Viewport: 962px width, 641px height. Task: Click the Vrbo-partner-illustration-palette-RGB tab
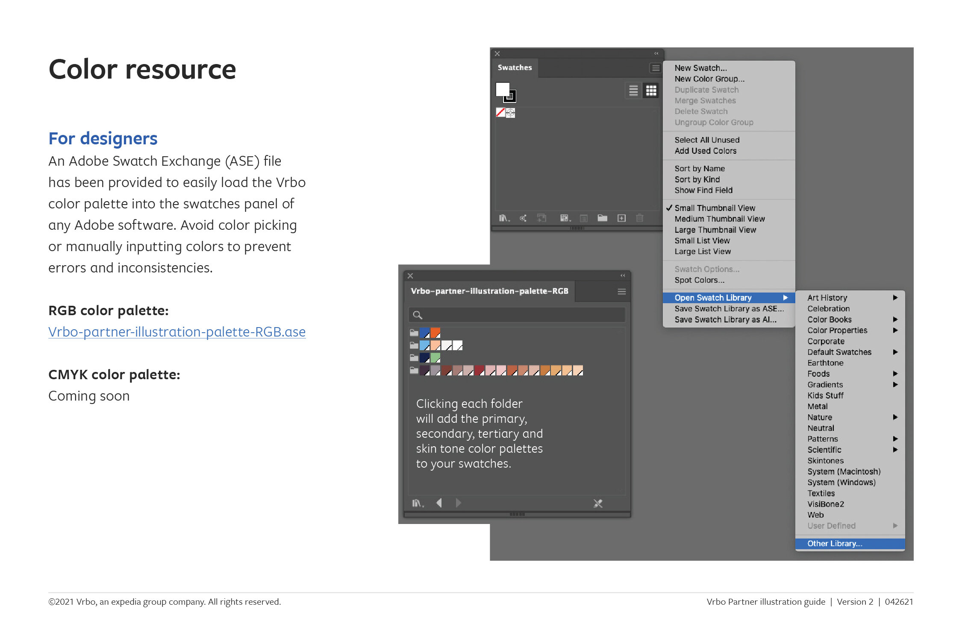click(x=490, y=291)
